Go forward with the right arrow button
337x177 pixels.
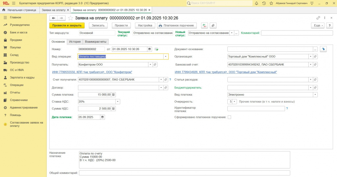coord(61,18)
